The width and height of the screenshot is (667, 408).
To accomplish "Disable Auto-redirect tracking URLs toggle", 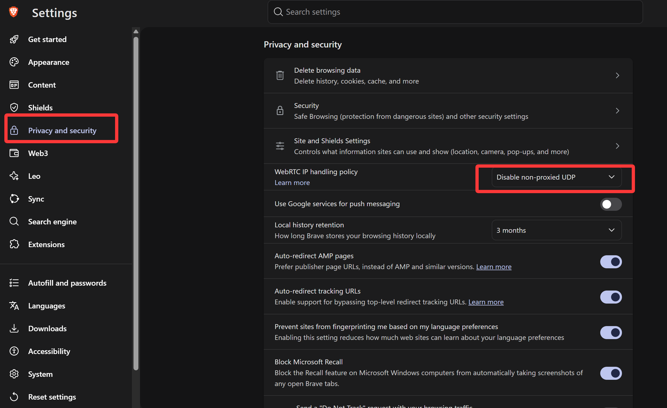I will tap(611, 297).
